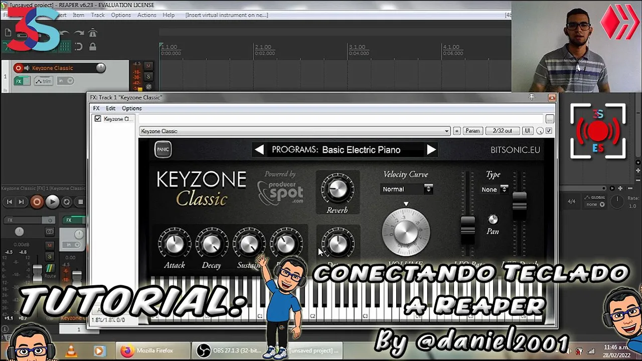Open global automation 'none' dropdown
The width and height of the screenshot is (642, 361).
click(595, 204)
